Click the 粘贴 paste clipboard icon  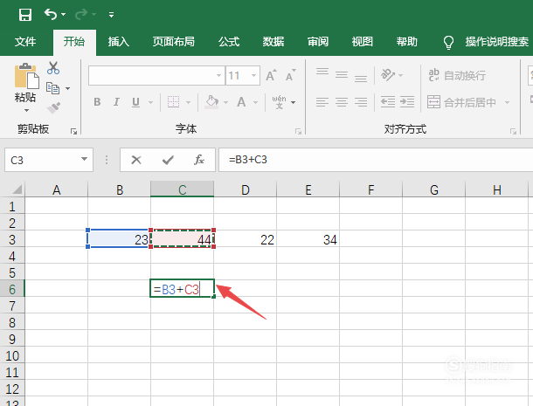[x=26, y=76]
